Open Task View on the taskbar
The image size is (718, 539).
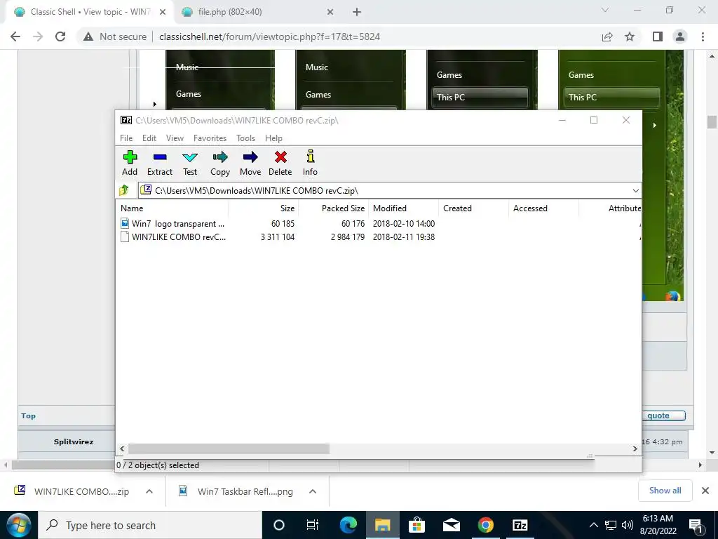point(312,525)
